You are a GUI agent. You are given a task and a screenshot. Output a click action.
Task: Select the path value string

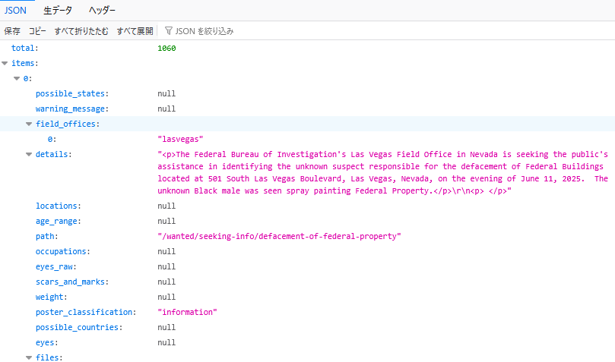279,236
